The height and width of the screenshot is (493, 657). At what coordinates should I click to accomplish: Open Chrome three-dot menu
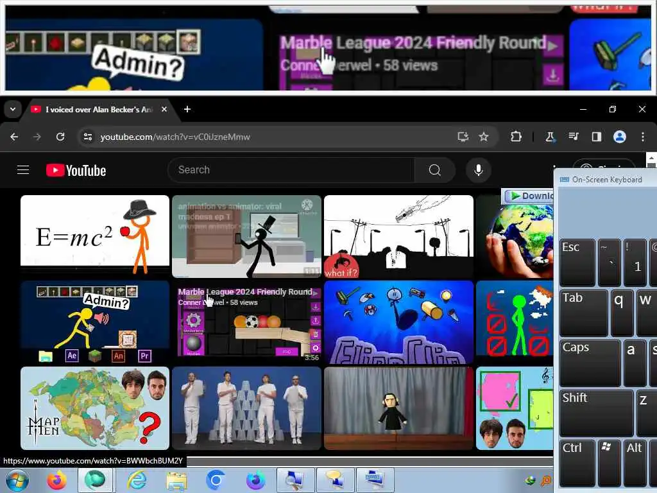642,137
